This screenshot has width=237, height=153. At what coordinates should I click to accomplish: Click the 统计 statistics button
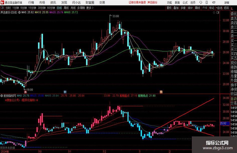tap(190, 8)
